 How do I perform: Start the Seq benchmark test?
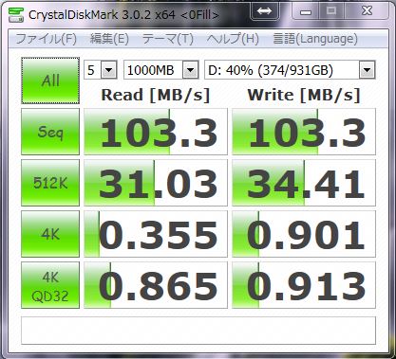coord(50,132)
